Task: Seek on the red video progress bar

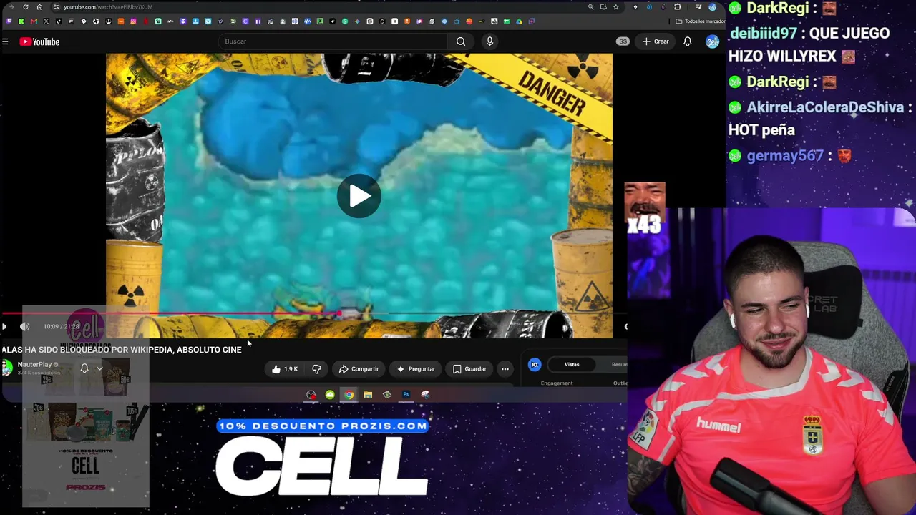Action: coord(313,313)
